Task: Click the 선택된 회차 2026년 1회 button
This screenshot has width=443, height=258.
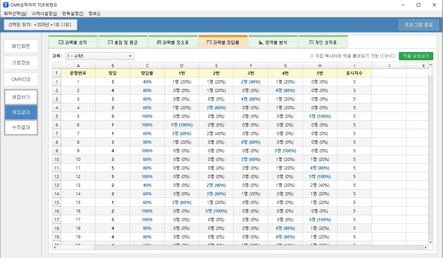Action: click(x=40, y=25)
